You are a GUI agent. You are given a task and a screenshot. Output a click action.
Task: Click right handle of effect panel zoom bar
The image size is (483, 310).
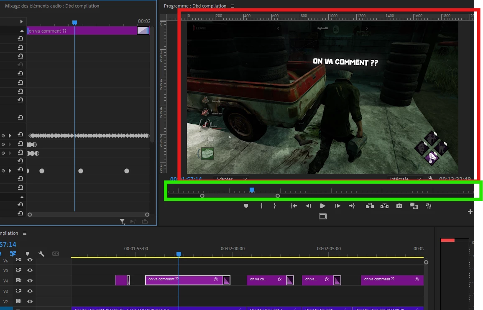coord(147,215)
